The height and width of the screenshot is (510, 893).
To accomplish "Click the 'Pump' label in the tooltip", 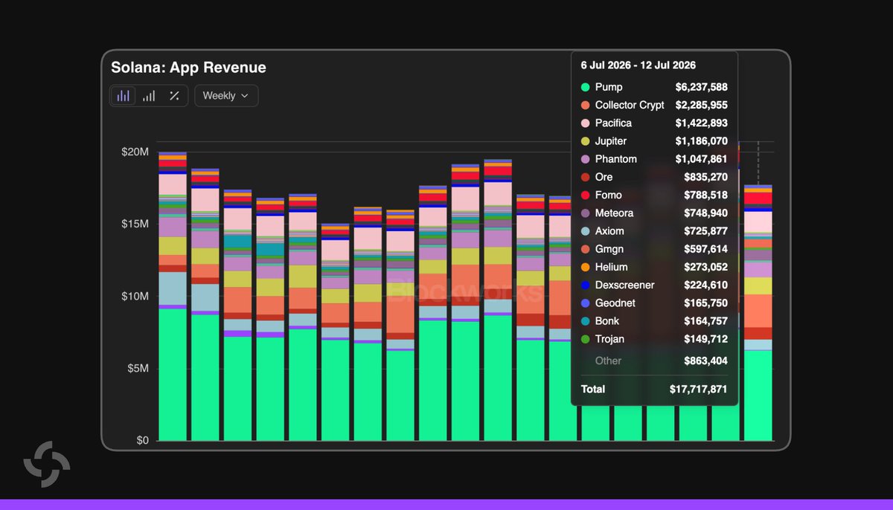I will [609, 87].
